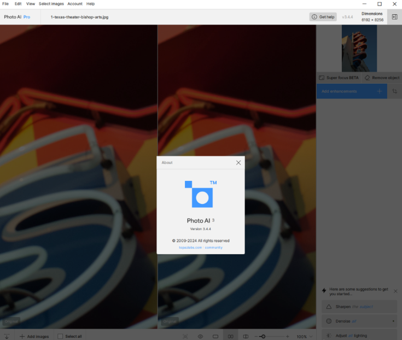This screenshot has height=340, width=402.
Task: Switch to side-by-side view icon
Action: [x=231, y=336]
